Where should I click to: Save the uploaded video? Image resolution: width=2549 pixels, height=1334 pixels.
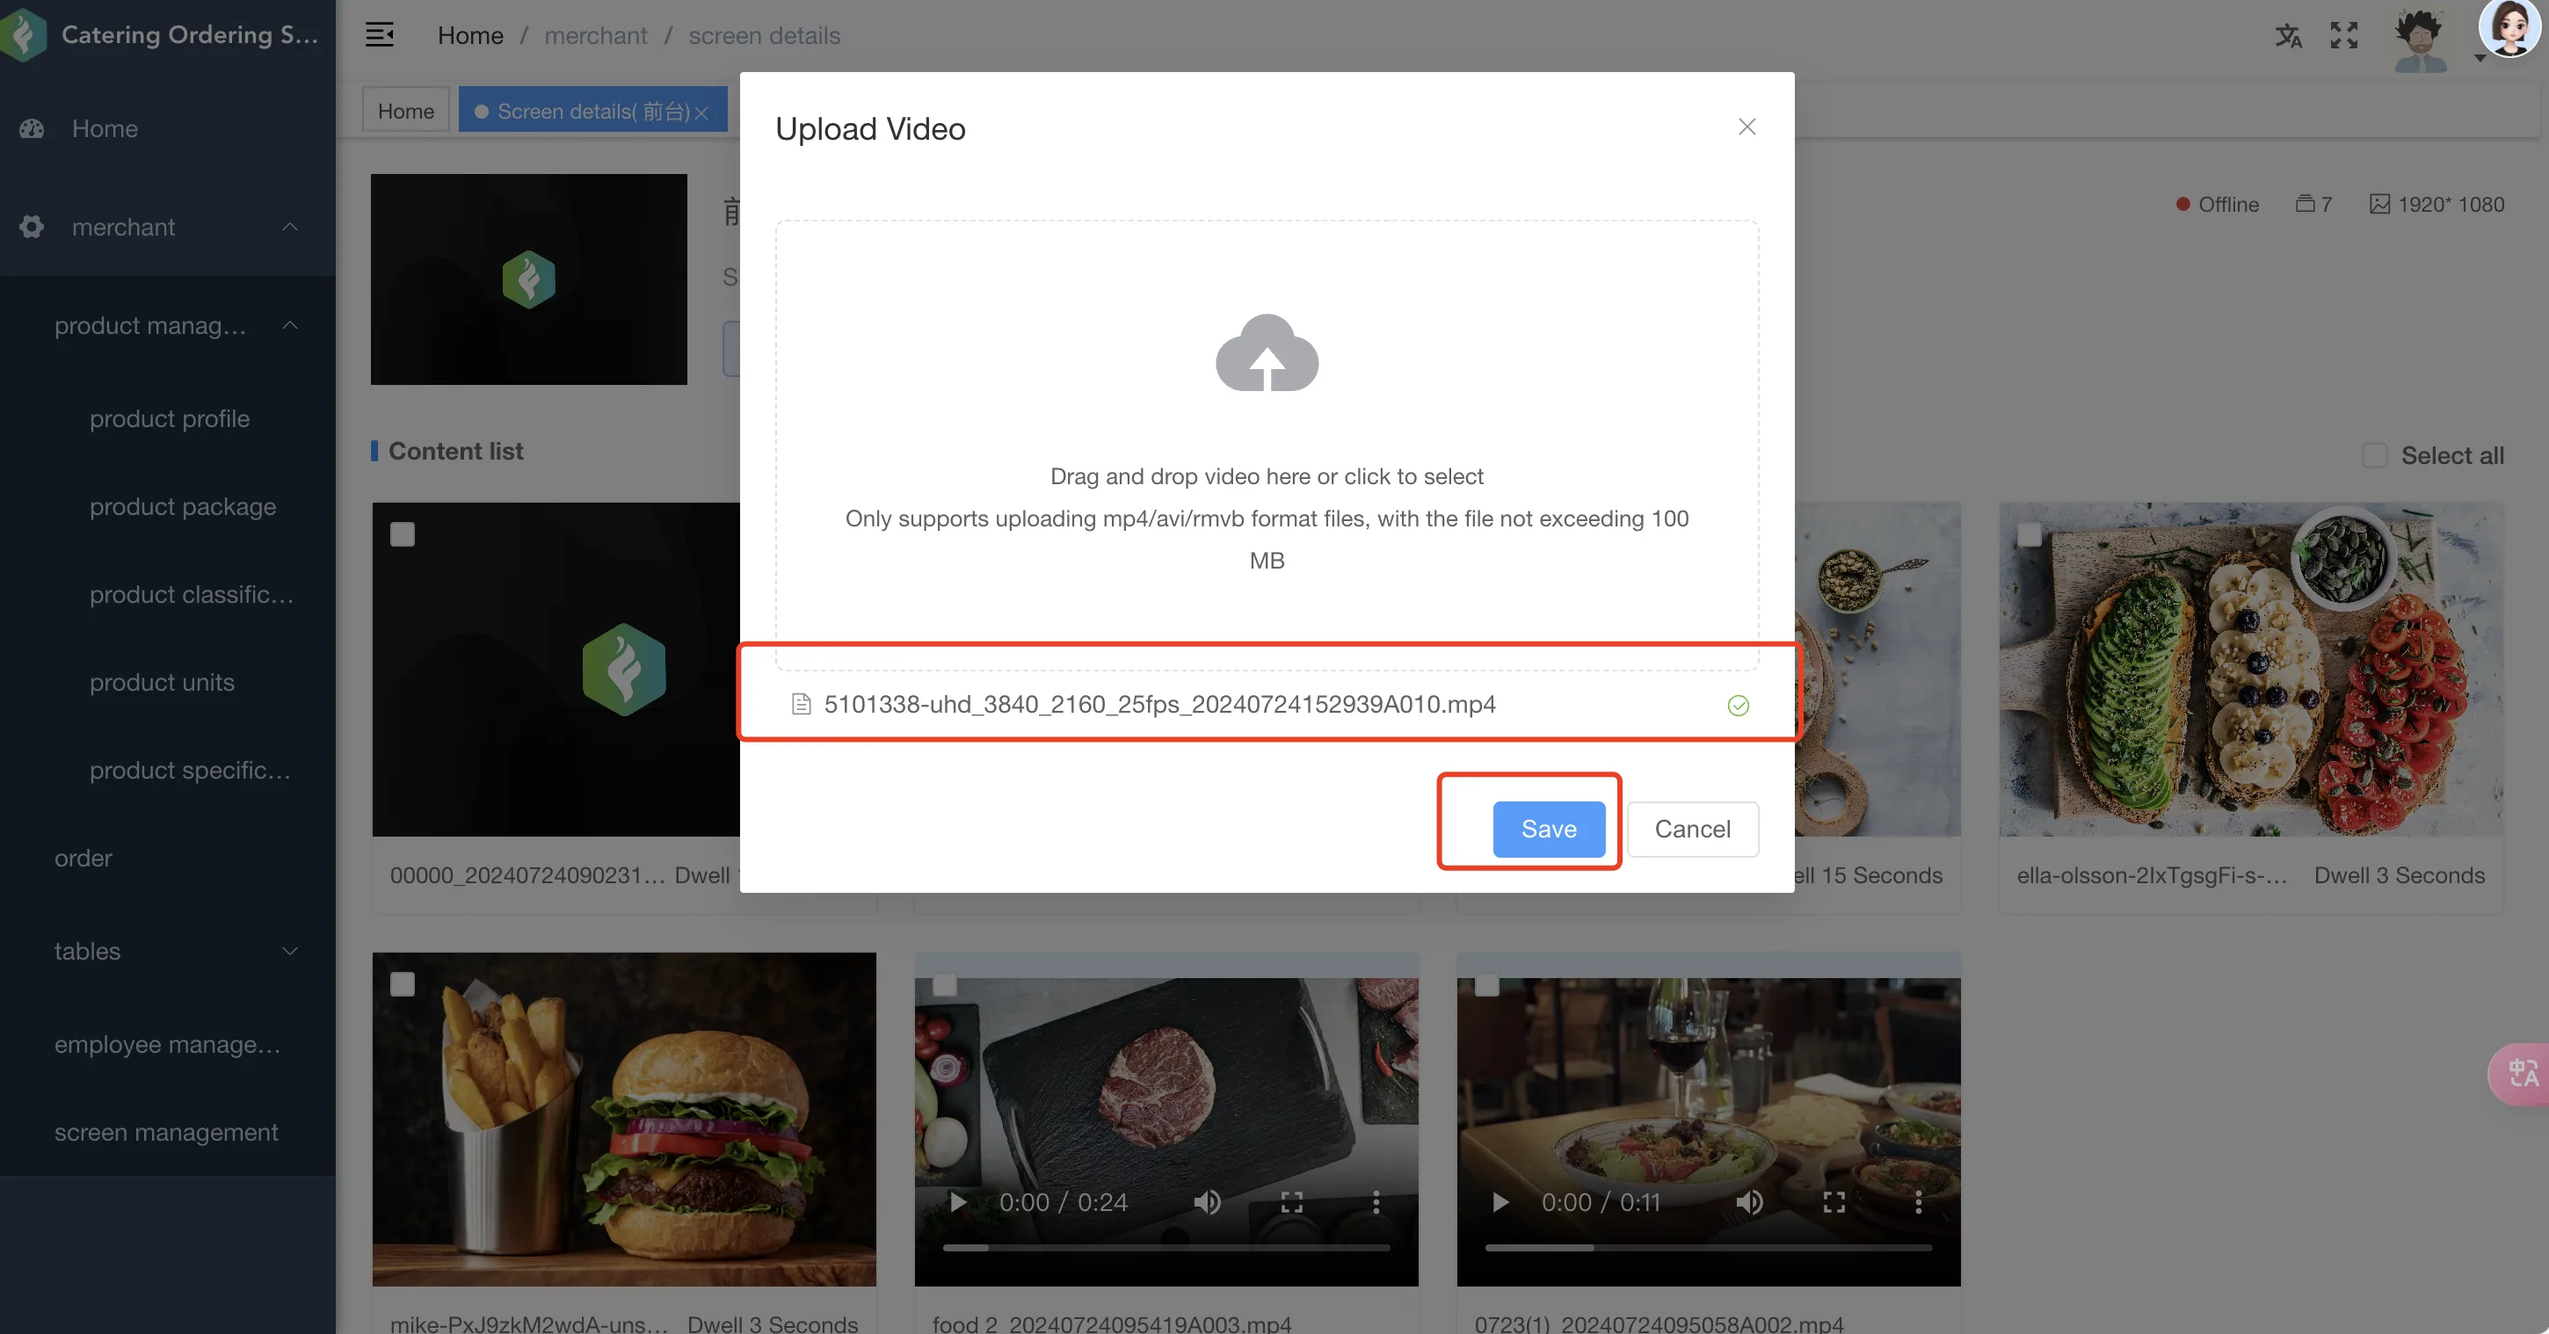pos(1549,830)
